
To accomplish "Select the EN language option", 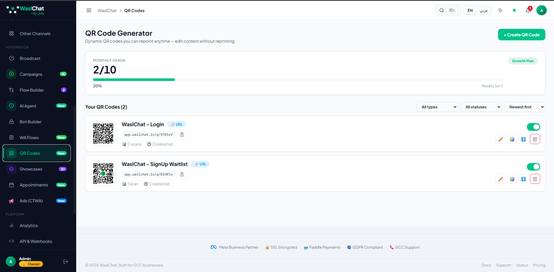I will tap(470, 10).
